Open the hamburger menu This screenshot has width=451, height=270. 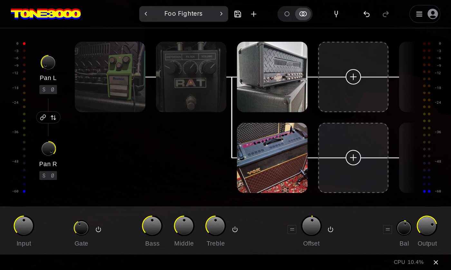[419, 14]
